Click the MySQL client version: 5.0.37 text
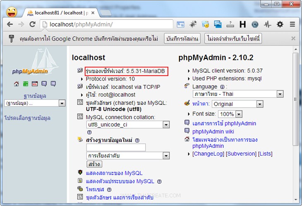The height and width of the screenshot is (206, 302). pos(228,71)
